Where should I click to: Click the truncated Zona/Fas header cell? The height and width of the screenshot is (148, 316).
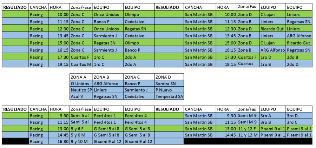click(x=248, y=7)
